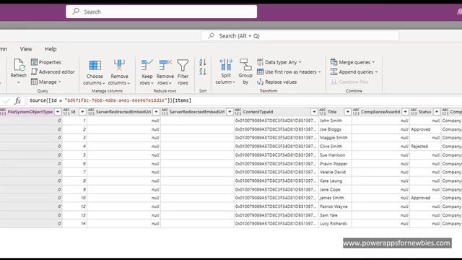Expand the Append queries dropdown arrow

(376, 72)
